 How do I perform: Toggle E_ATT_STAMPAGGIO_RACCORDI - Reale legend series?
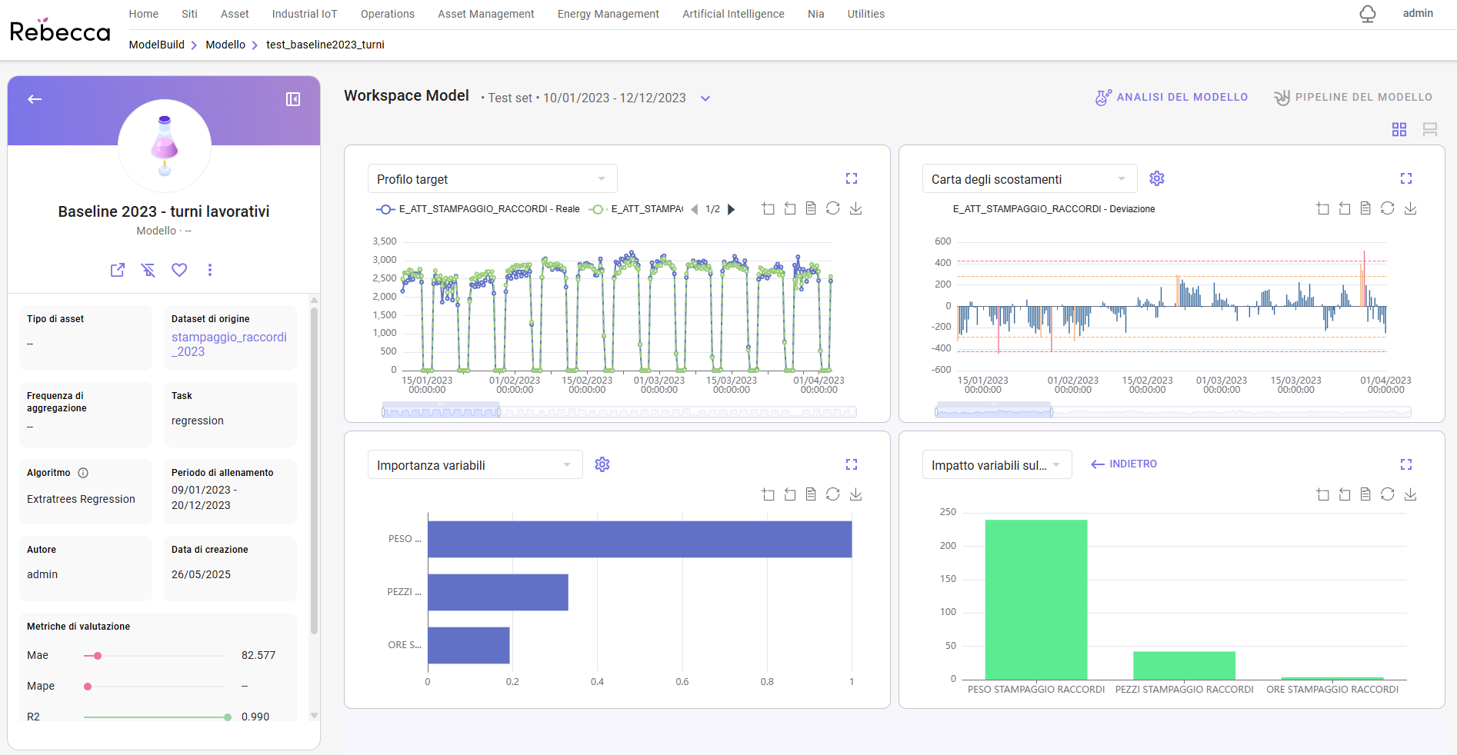pos(477,209)
